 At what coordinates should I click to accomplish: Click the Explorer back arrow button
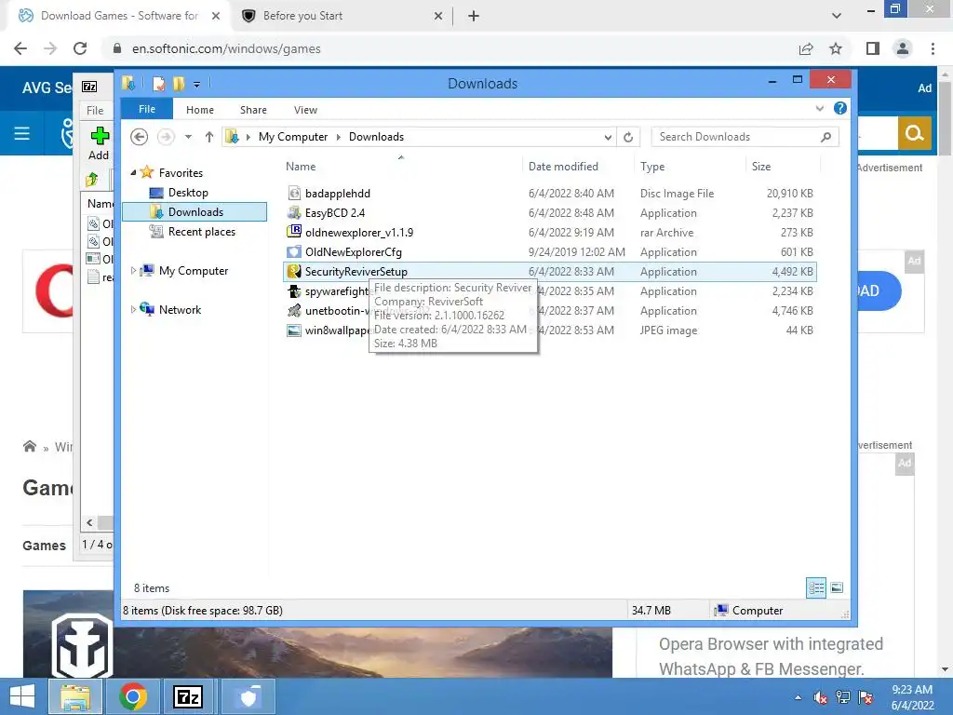pos(140,137)
